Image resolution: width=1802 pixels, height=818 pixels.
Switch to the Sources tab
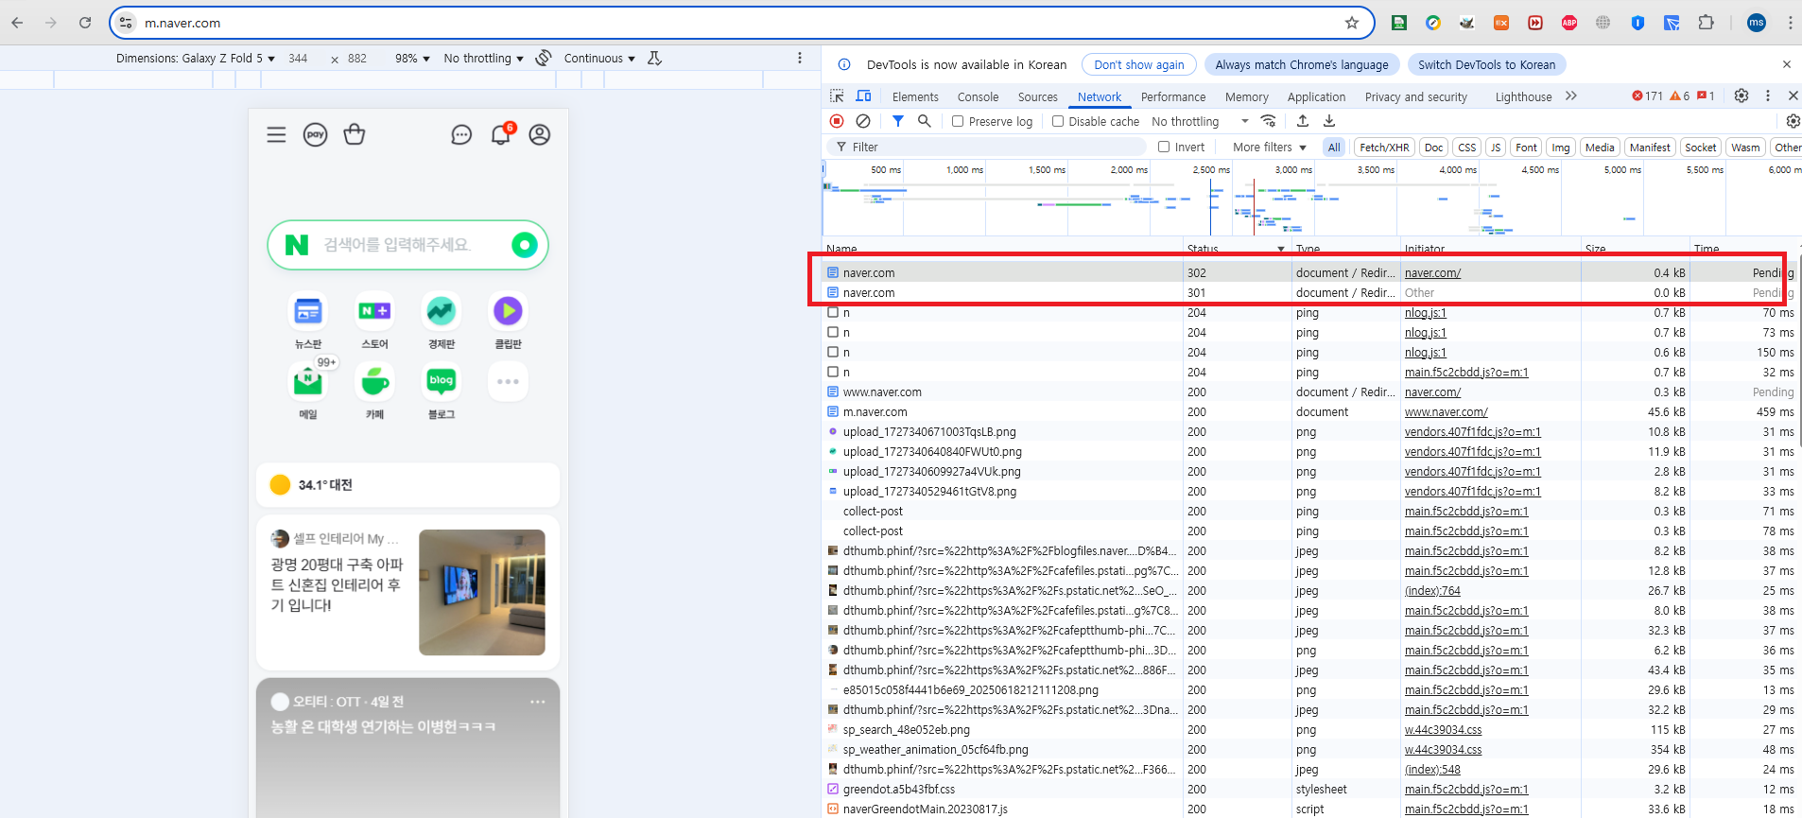point(1038,96)
